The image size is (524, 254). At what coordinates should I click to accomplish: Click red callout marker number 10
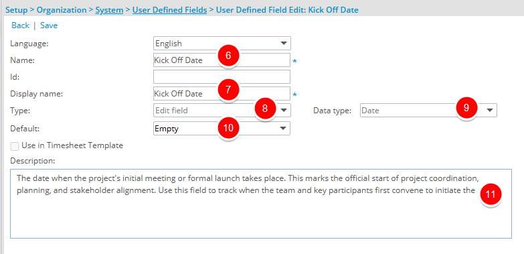(228, 128)
